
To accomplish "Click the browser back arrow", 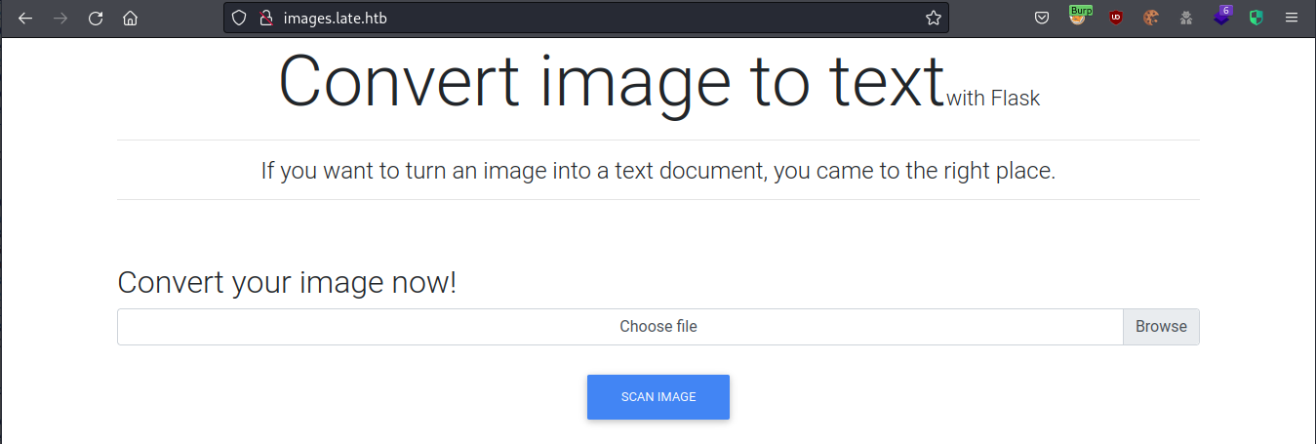I will tap(25, 18).
